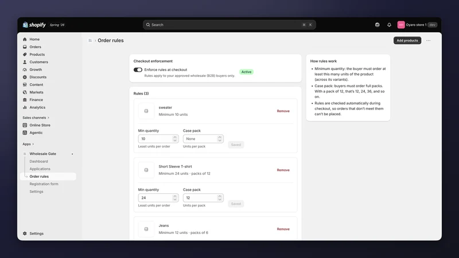Go to Orders in sidebar
Viewport: 459px width, 258px height.
35,47
